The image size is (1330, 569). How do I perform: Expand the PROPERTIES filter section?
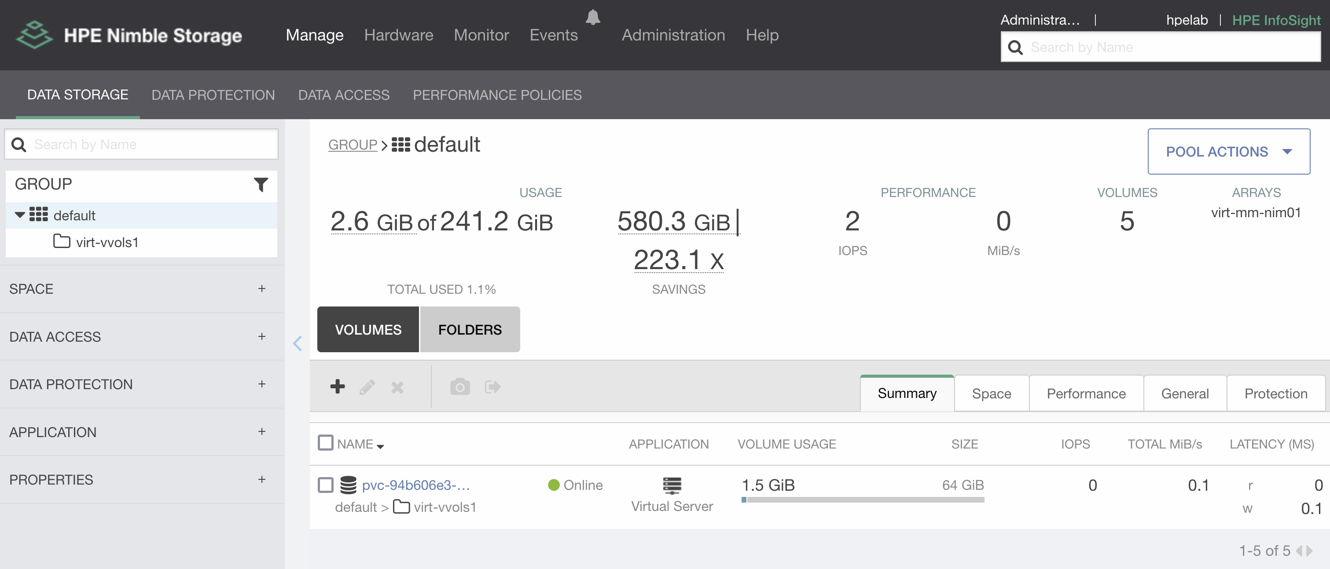click(262, 479)
